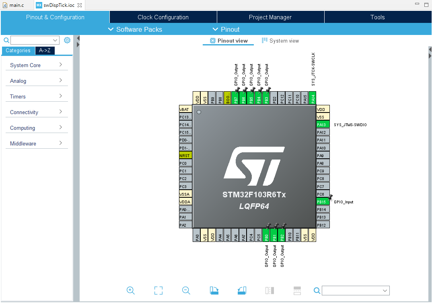Select pin PA9 on right edge

click(323, 156)
